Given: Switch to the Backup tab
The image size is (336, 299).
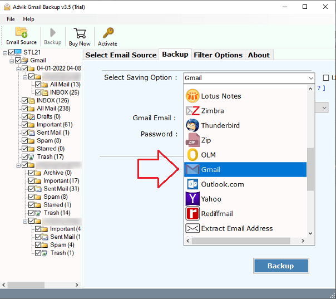Looking at the screenshot, I should click(x=175, y=54).
